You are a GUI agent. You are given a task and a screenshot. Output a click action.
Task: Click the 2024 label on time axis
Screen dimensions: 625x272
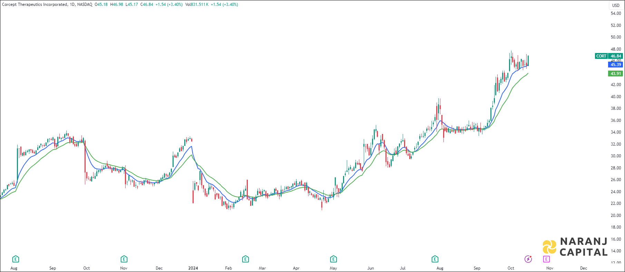pyautogui.click(x=193, y=268)
